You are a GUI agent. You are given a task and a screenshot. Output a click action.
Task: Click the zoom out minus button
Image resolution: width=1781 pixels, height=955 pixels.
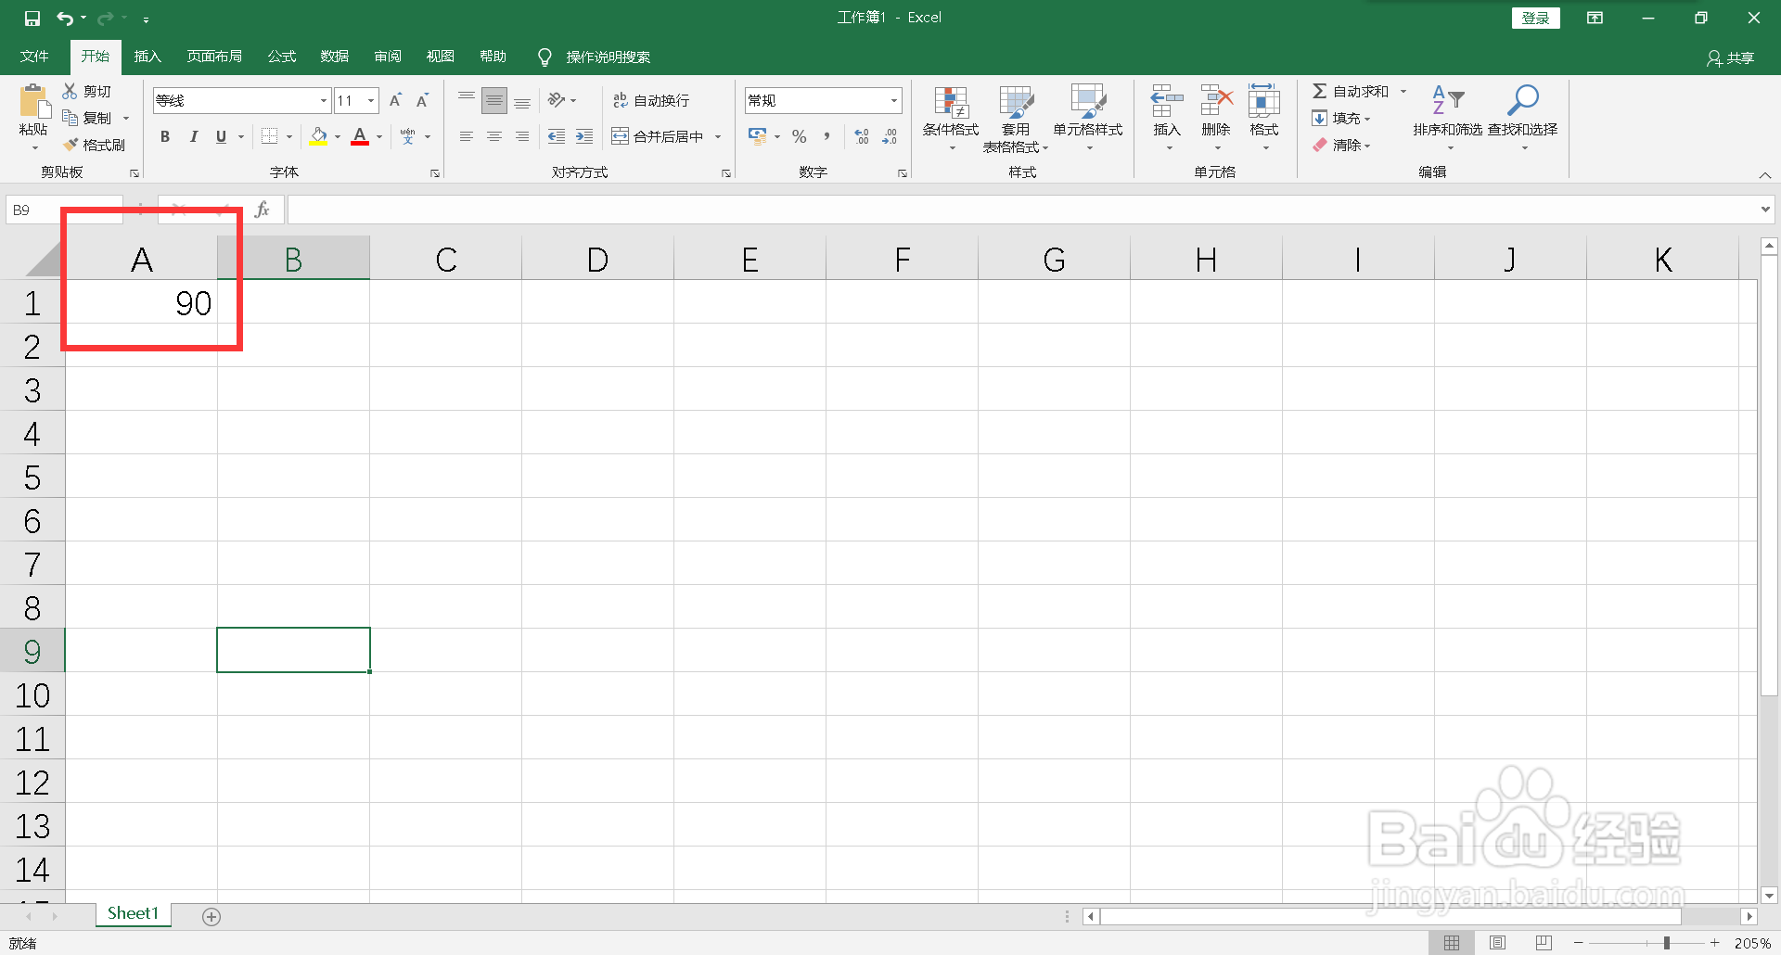click(1578, 943)
